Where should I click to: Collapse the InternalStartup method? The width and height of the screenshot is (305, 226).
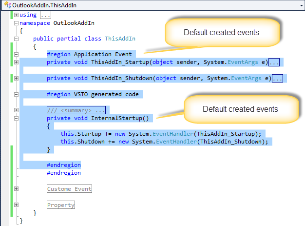tap(17, 119)
